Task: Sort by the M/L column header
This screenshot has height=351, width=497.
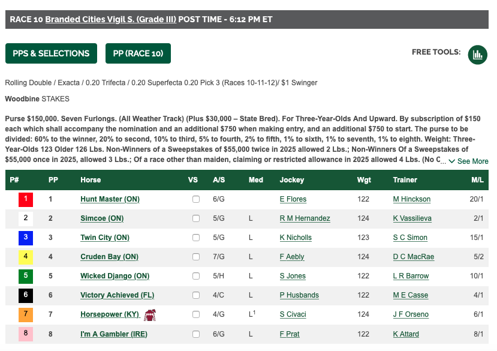Action: [477, 180]
